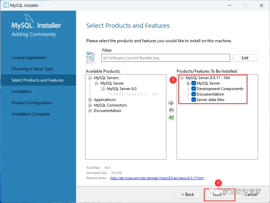
Task: Collapse the MySQL Server 8.0 node
Action: click(103, 89)
